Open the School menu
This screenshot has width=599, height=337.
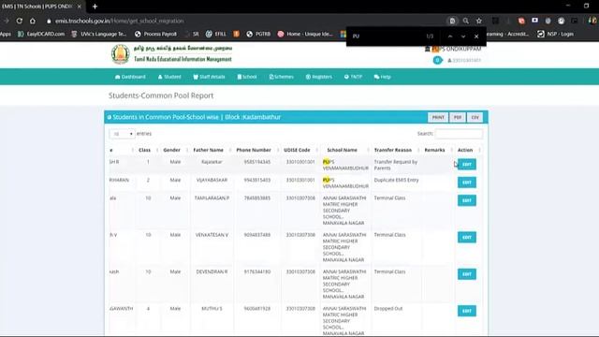(x=247, y=77)
